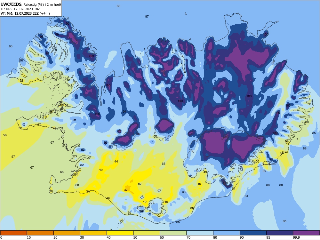Select the 50–60 pale yellow legend swatch
This screenshot has height=240, width=320.
tap(147, 233)
